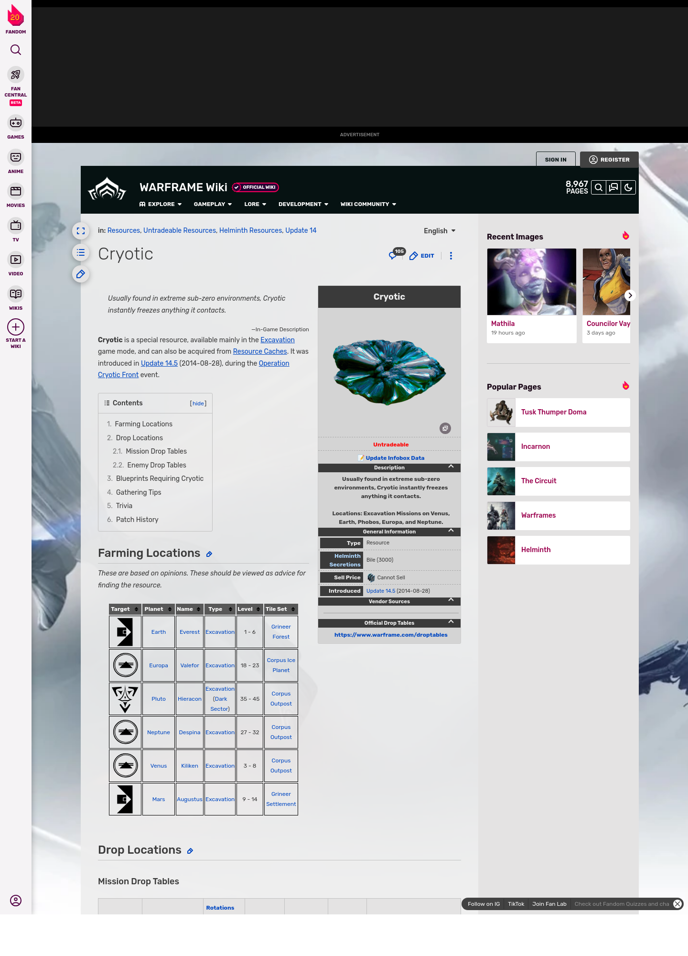Open the Europa planet link in table
Image resolution: width=688 pixels, height=956 pixels.
coord(159,665)
